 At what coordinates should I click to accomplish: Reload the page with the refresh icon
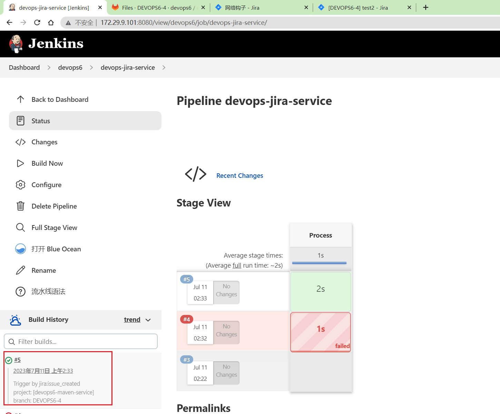tap(37, 22)
